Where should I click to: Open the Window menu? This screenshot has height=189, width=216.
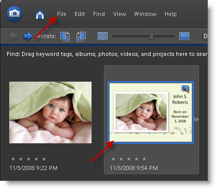[145, 14]
